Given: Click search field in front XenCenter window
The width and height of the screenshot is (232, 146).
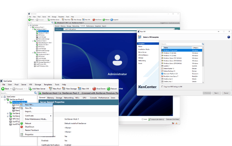Looking at the screenshot, I should pos(17,93).
